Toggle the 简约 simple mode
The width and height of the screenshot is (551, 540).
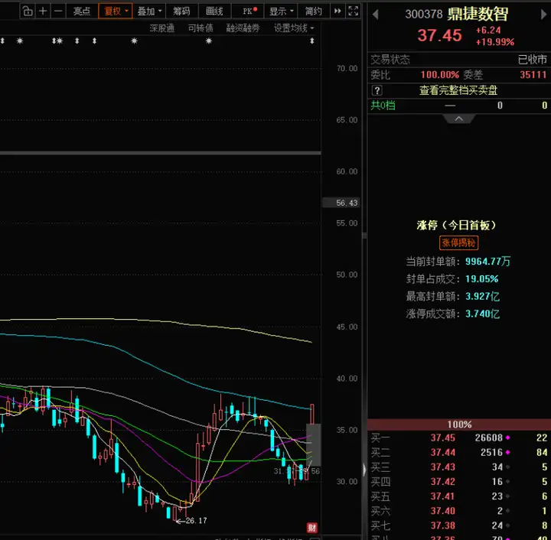pyautogui.click(x=314, y=11)
